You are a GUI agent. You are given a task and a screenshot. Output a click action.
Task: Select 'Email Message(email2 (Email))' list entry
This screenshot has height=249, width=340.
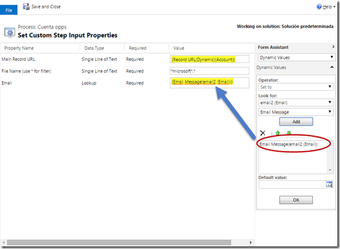289,144
